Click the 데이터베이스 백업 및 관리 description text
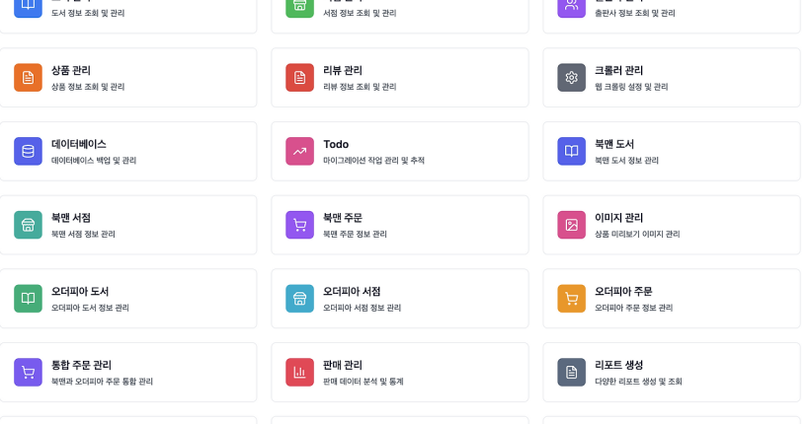 tap(94, 160)
